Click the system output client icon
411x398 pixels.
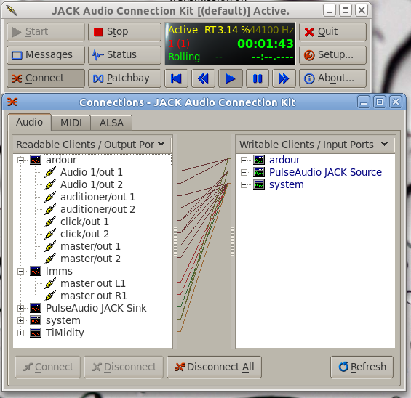(x=36, y=320)
